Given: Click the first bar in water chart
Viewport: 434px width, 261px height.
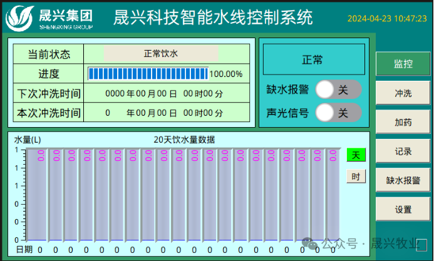Looking at the screenshot, I should (40, 195).
